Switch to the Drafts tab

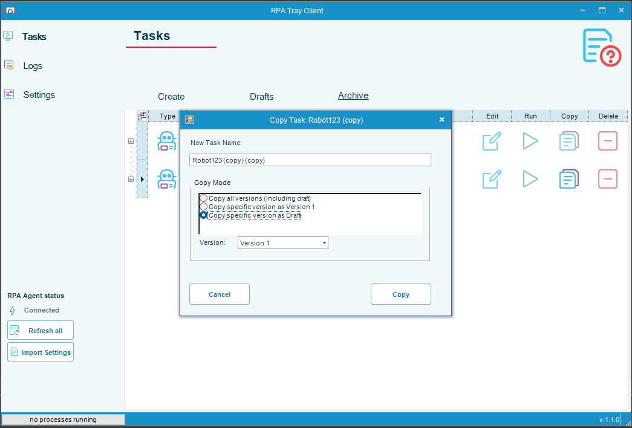[x=262, y=97]
